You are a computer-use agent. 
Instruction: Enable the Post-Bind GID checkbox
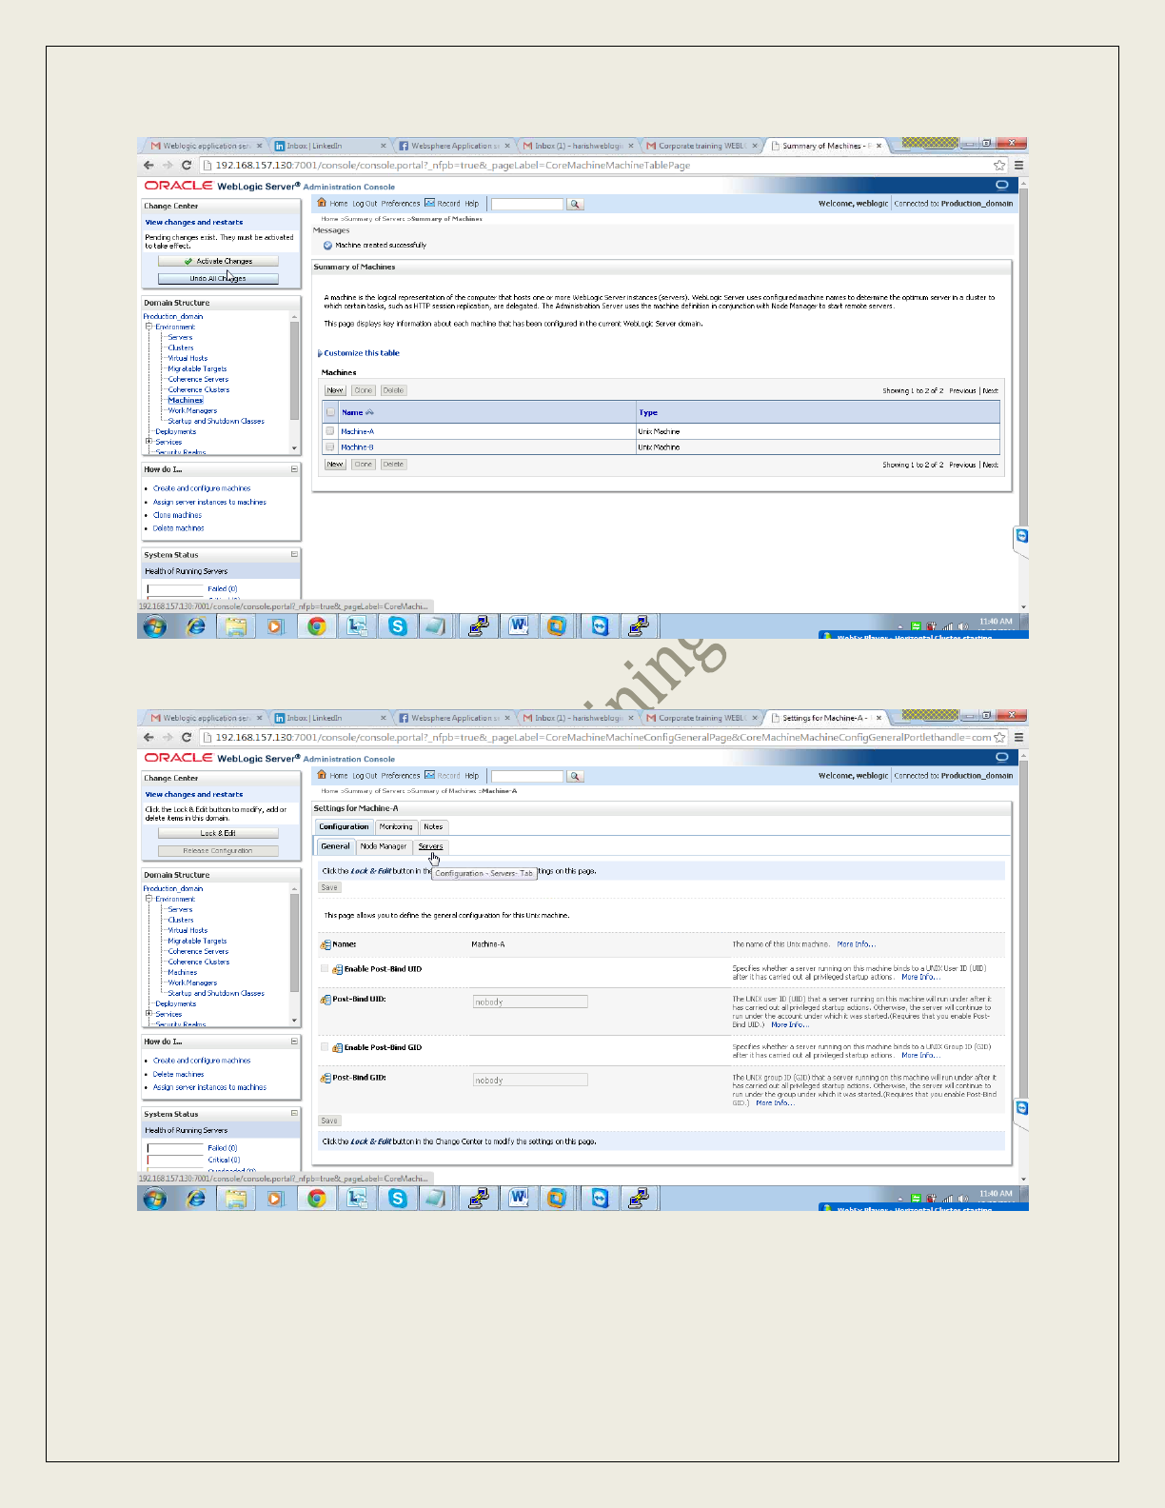[325, 1046]
